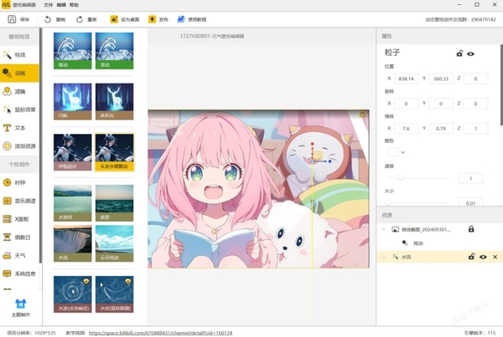Apply the 水流 waterfall animation thumbnail
The height and width of the screenshot is (337, 503).
[x=72, y=243]
